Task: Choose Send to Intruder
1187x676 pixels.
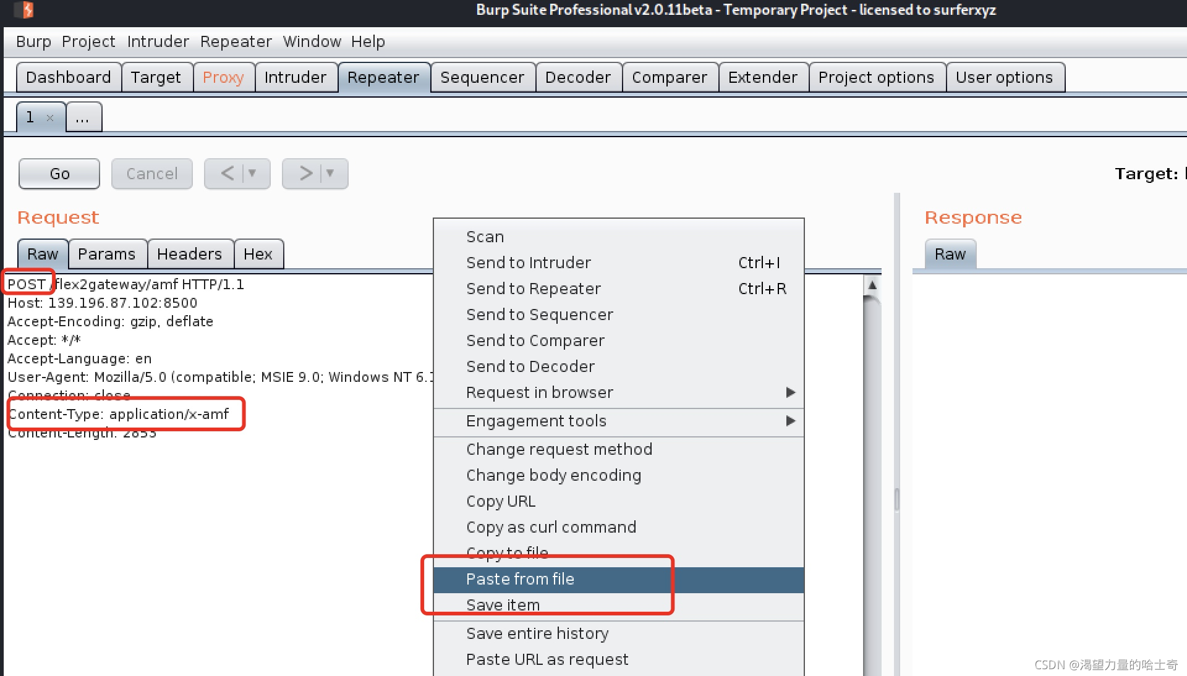Action: (x=618, y=263)
